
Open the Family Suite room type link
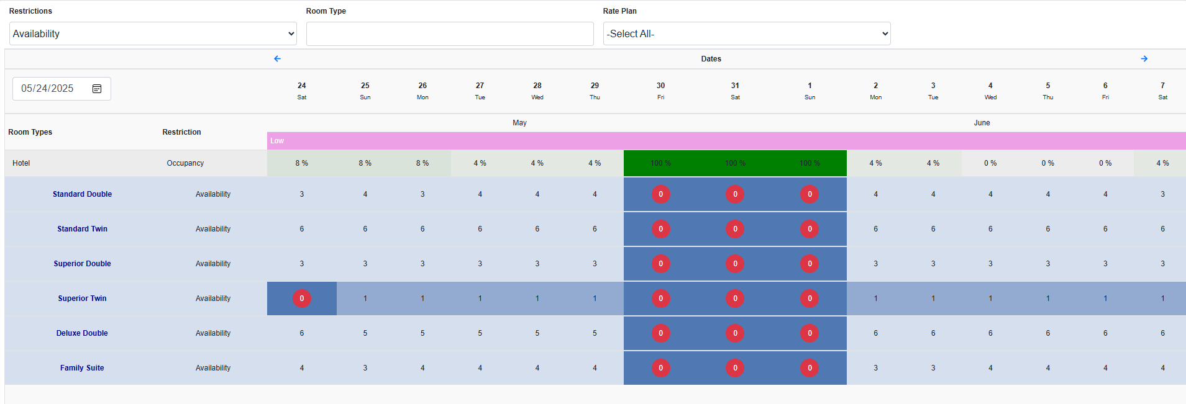coord(82,368)
